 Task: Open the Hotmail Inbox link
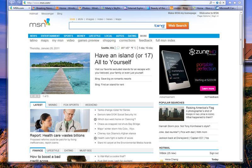click(163, 153)
